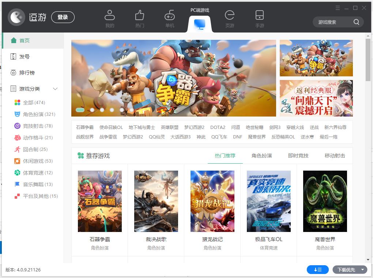Select 竞技射击 (78) category

pos(38,126)
